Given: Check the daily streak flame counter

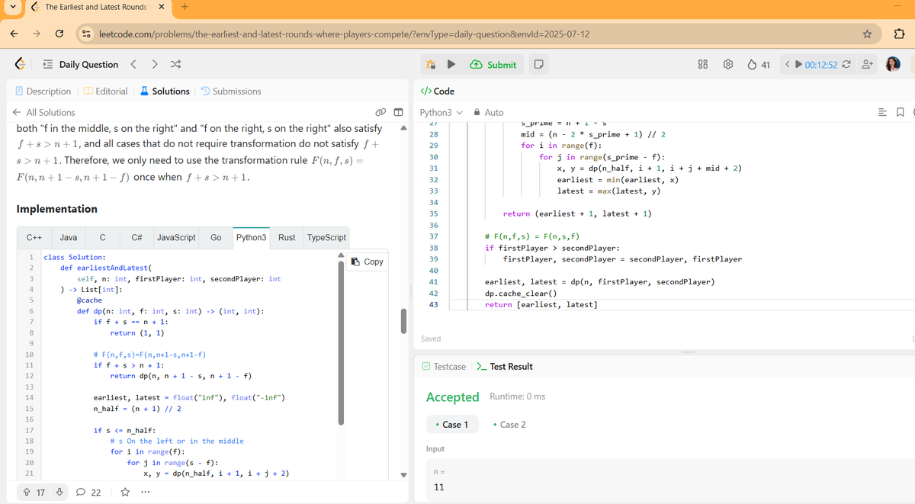Looking at the screenshot, I should click(758, 65).
